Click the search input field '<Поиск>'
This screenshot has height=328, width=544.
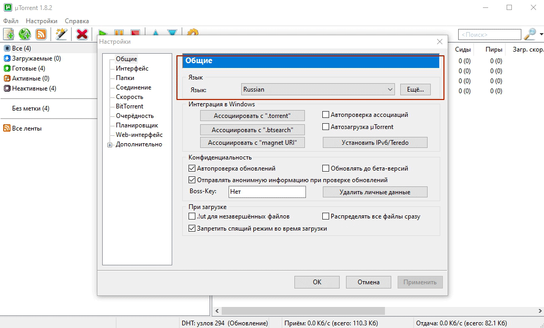(490, 35)
